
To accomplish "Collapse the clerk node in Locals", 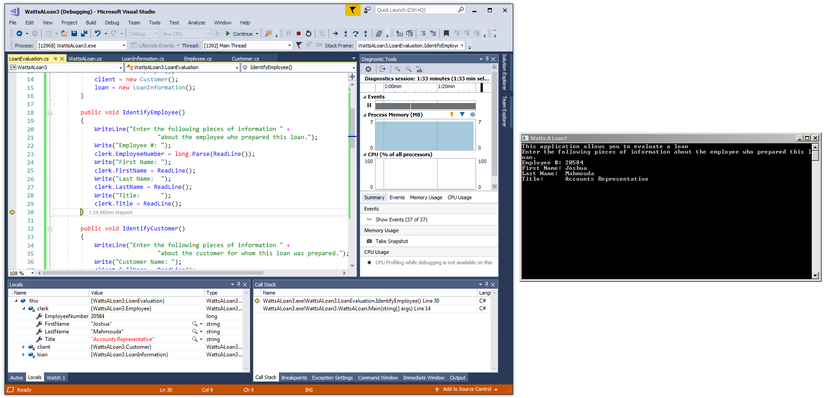I will (x=24, y=309).
